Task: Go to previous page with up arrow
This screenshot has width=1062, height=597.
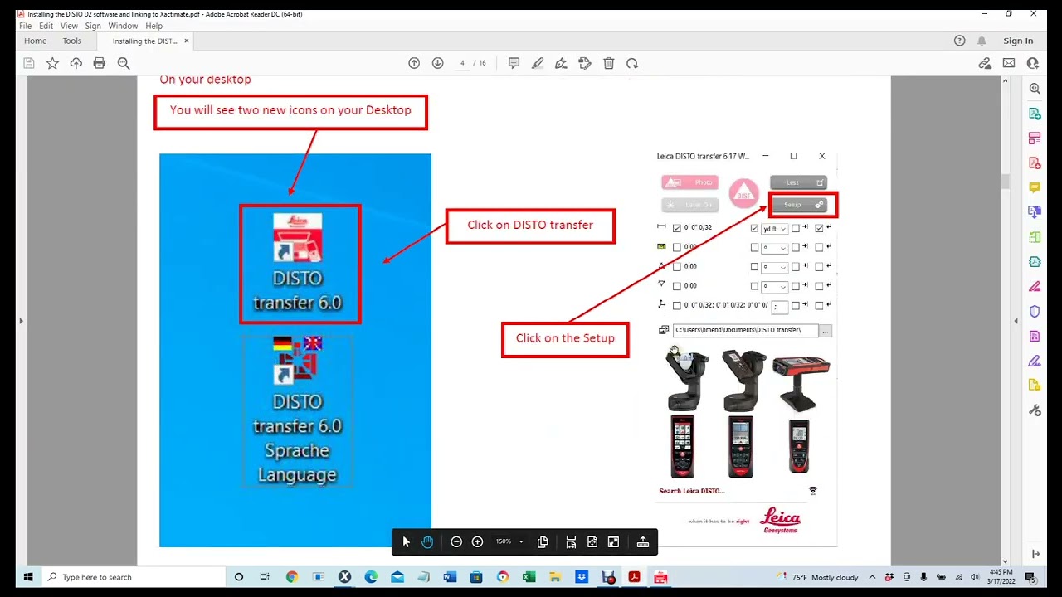Action: point(414,63)
